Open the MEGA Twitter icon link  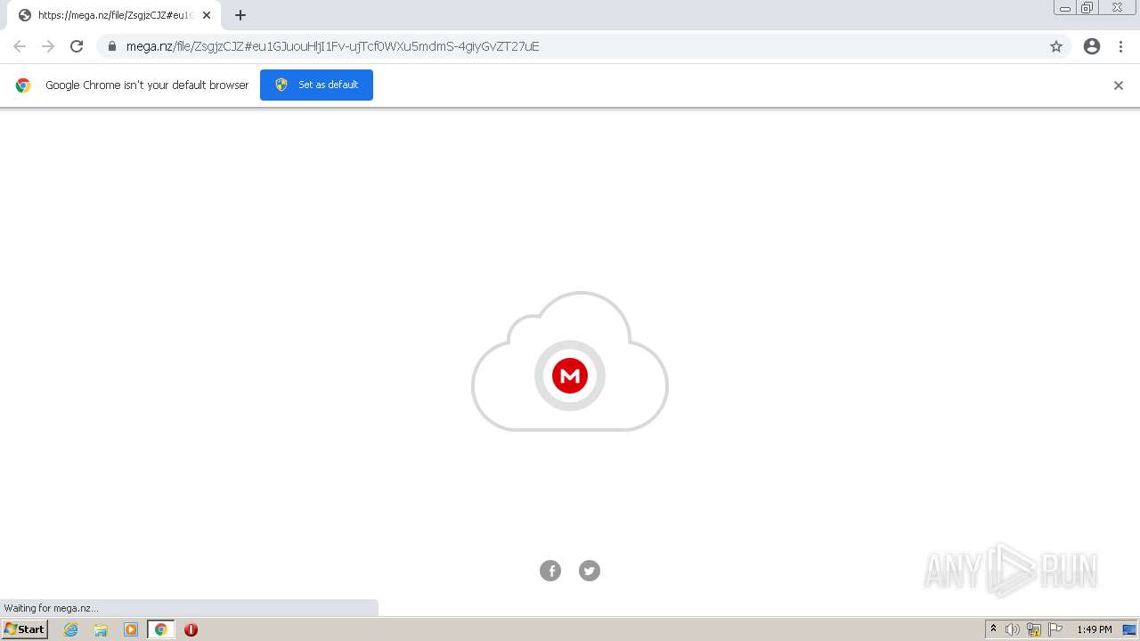click(590, 571)
